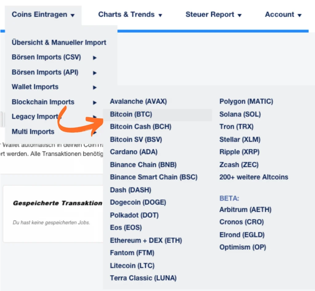Select Optimism (OP) beta import
This screenshot has width=315, height=291.
click(x=243, y=247)
